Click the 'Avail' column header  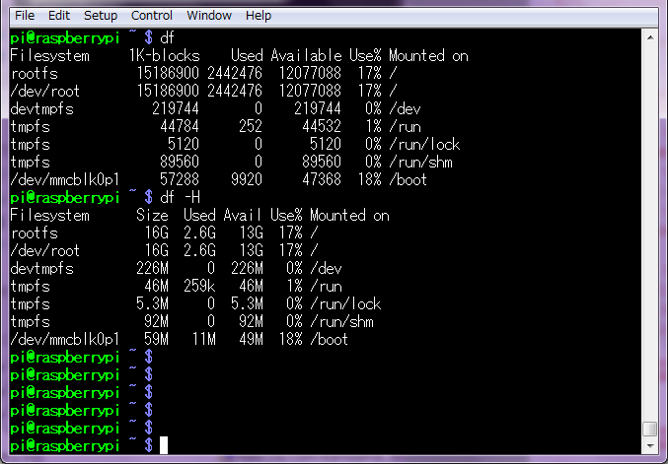coord(243,216)
